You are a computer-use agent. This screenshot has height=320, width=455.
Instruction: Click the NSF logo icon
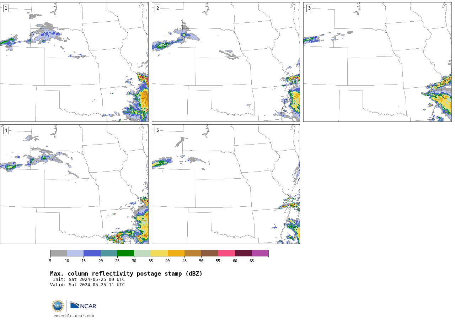(58, 306)
